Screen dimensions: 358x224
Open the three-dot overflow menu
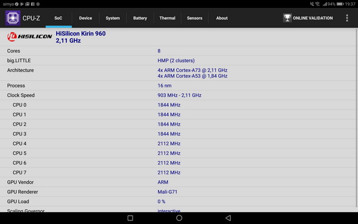(x=347, y=18)
